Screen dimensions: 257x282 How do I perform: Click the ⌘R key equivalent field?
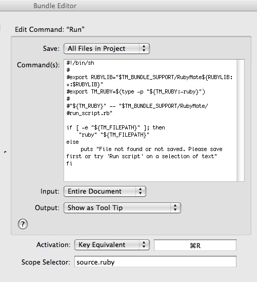[195, 245]
